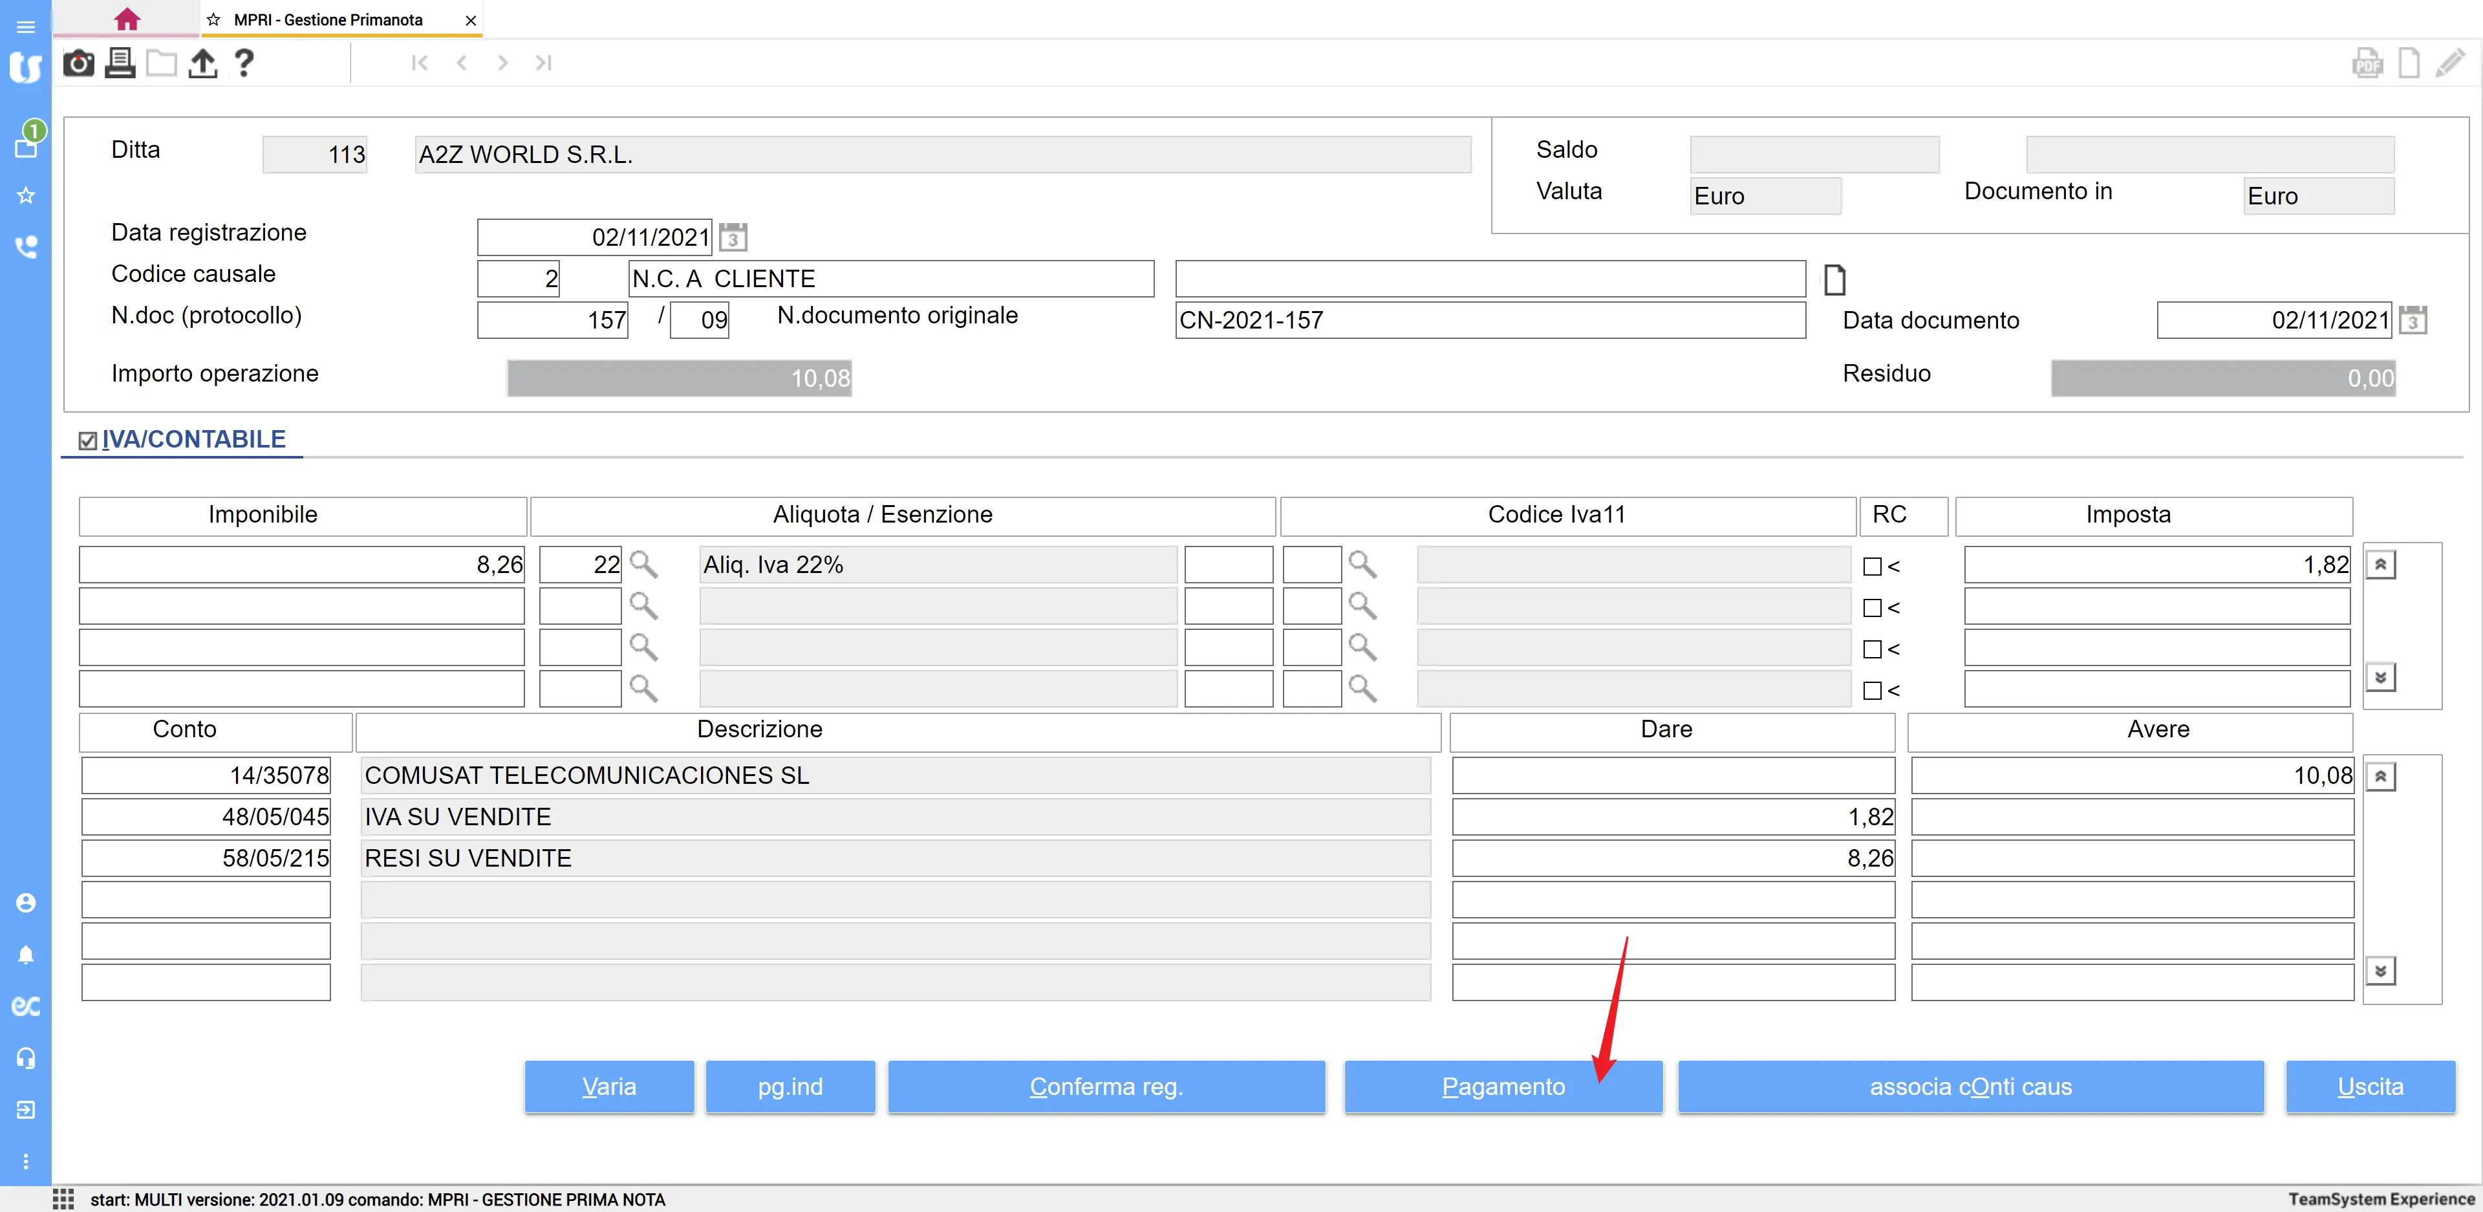The width and height of the screenshot is (2483, 1212).
Task: Open the phone icon in left sidebar
Action: pos(26,247)
